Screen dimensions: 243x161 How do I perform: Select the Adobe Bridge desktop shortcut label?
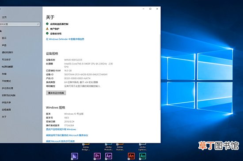pyautogui.click(x=86, y=148)
